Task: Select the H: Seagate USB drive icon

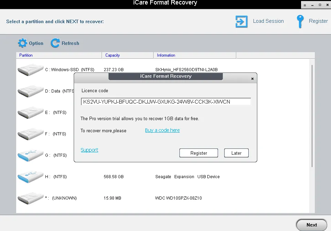Action: [30, 177]
